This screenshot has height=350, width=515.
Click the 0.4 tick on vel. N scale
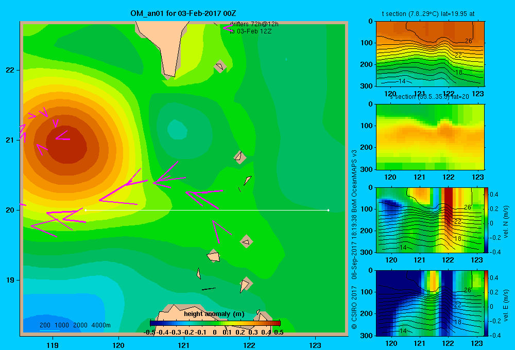click(x=494, y=195)
